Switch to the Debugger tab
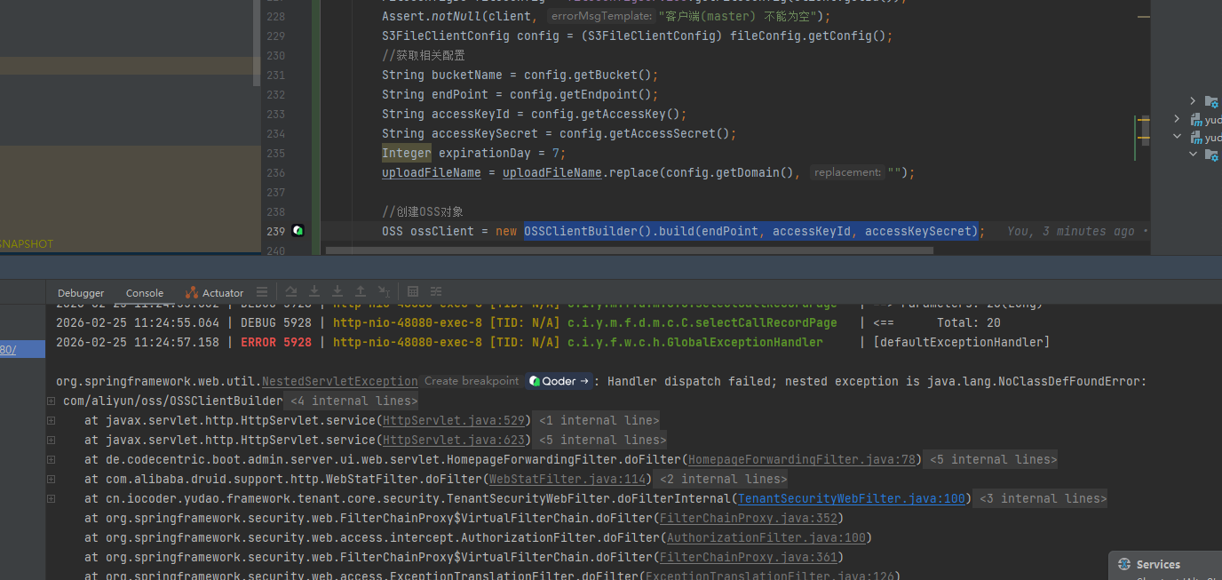This screenshot has height=580, width=1222. click(81, 293)
